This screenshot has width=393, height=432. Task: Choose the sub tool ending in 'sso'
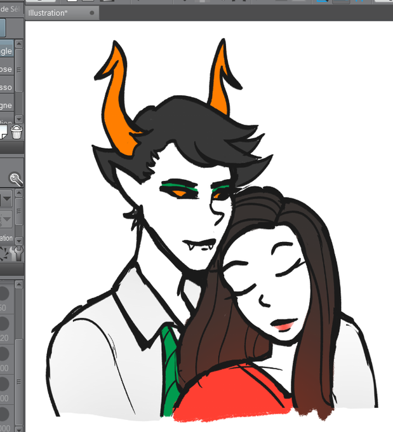coord(6,84)
